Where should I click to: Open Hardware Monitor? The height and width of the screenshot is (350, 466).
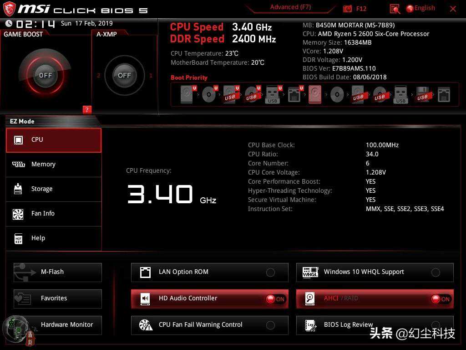coord(58,325)
